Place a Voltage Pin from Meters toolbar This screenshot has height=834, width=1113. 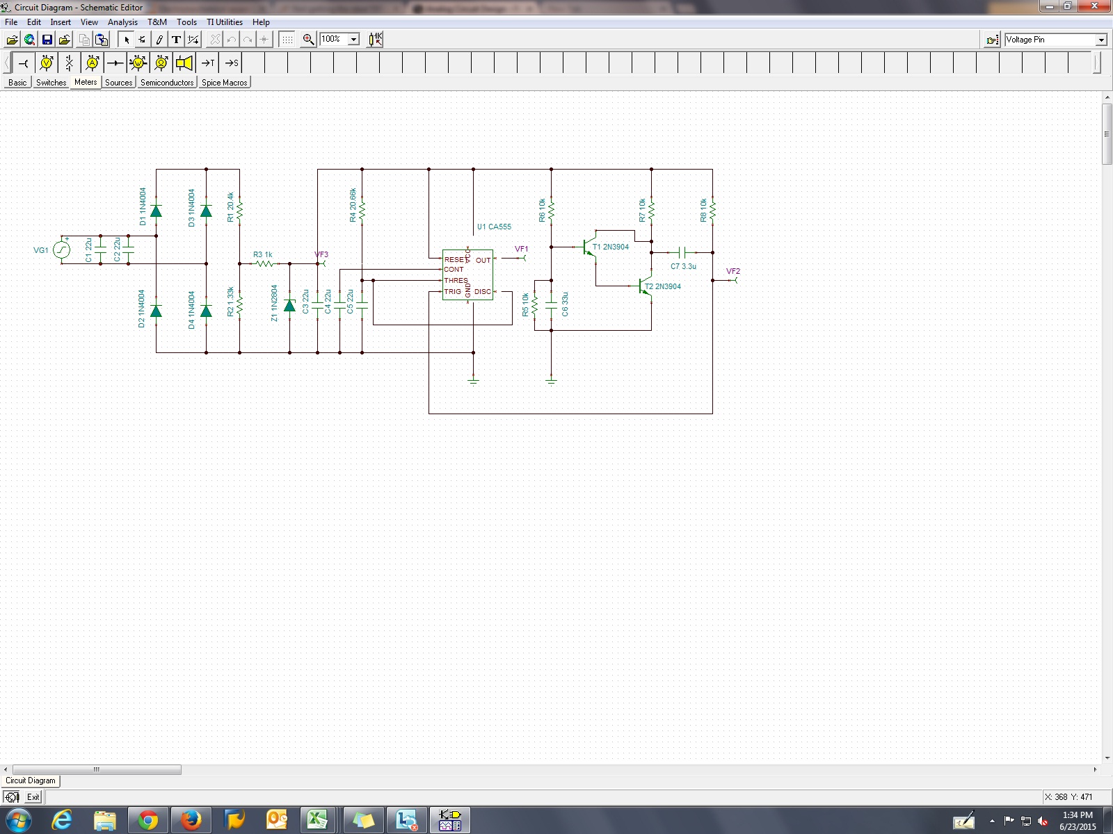pos(24,63)
